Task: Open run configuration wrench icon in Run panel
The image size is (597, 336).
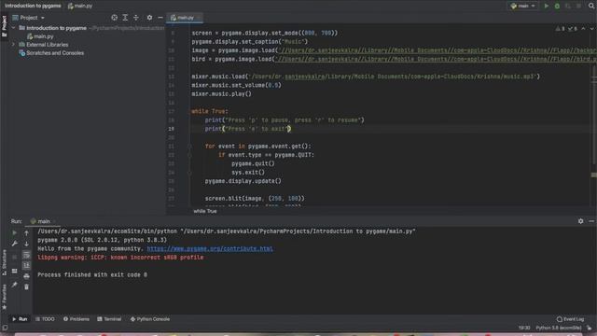Action: (x=15, y=243)
